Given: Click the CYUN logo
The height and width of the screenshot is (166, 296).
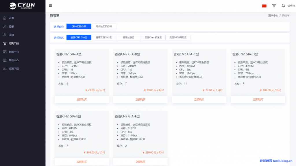Looking at the screenshot, I should (22, 5).
